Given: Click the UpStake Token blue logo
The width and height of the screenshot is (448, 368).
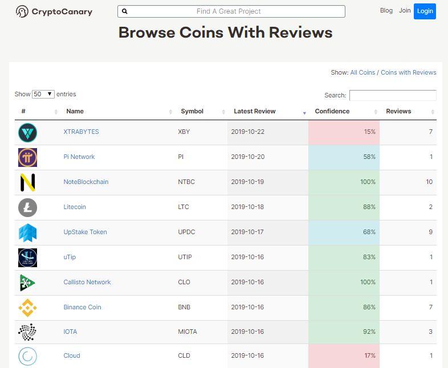Looking at the screenshot, I should (28, 232).
